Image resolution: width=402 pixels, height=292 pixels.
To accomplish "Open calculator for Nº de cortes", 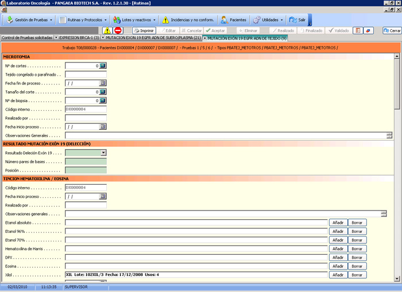I will [103, 66].
